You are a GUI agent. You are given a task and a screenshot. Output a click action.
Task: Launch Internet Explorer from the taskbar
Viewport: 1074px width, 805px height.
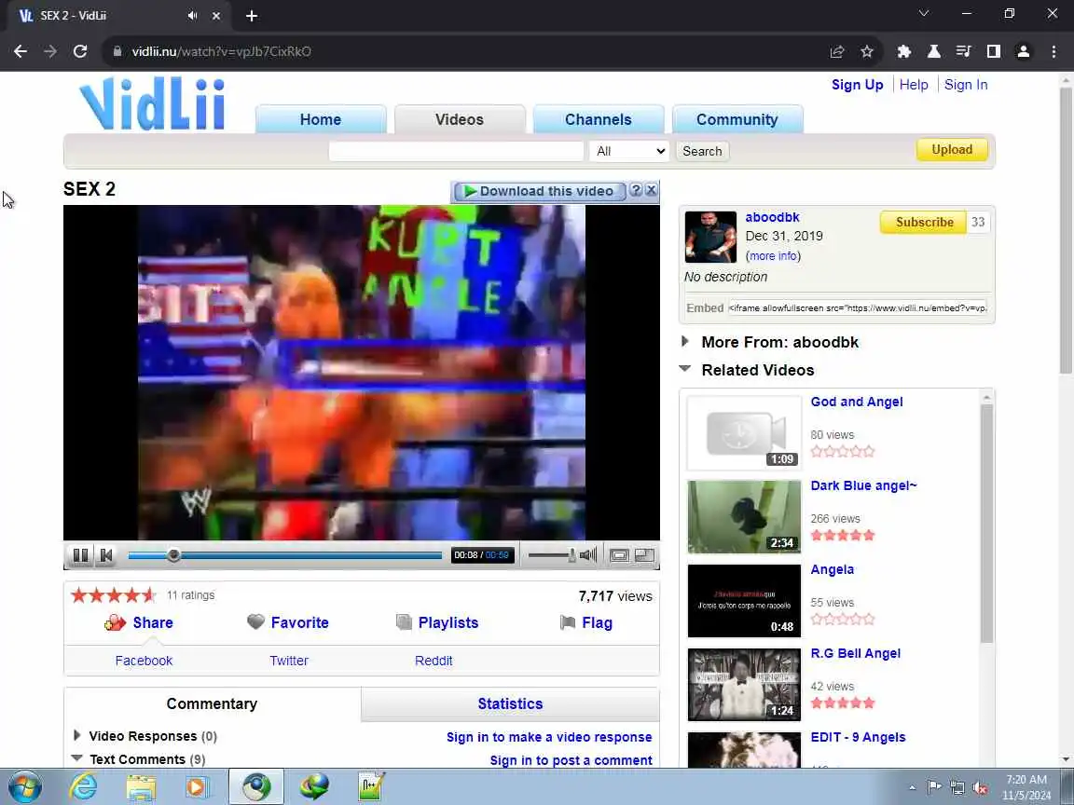point(83,786)
